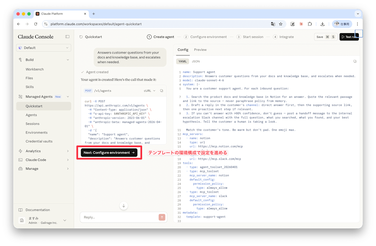Click Next: Configure environment button
Screen dimensions: 376x246
pos(109,153)
